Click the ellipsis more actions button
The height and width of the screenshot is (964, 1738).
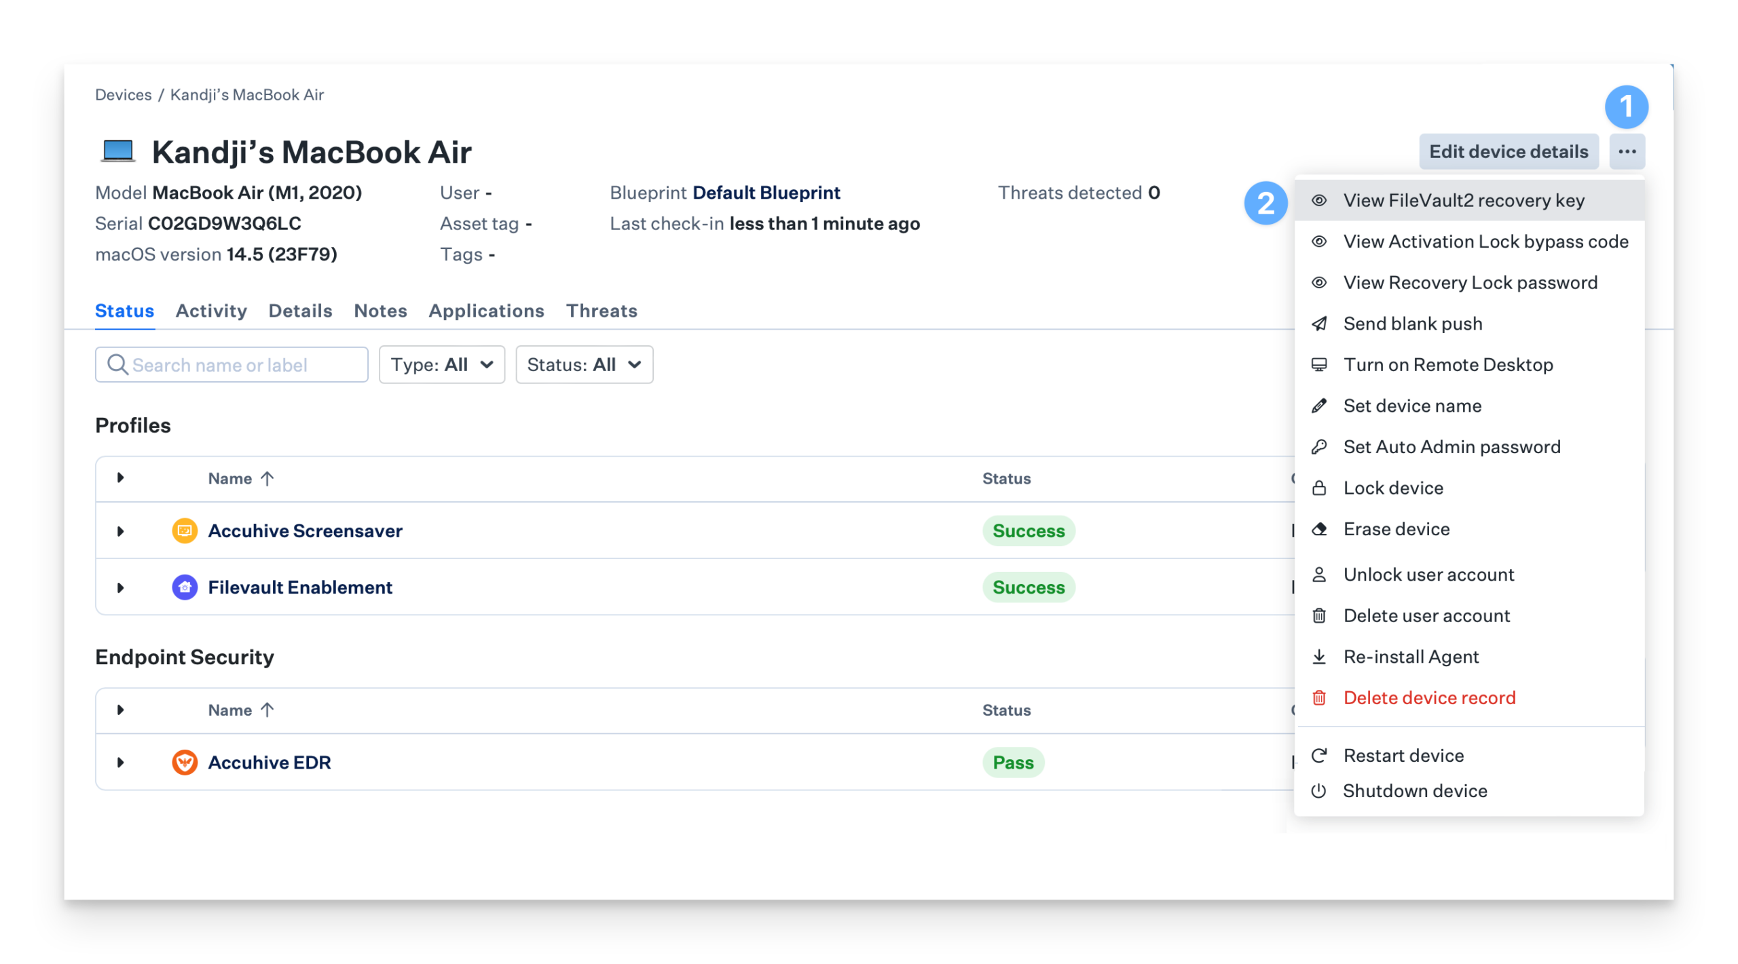pyautogui.click(x=1627, y=152)
